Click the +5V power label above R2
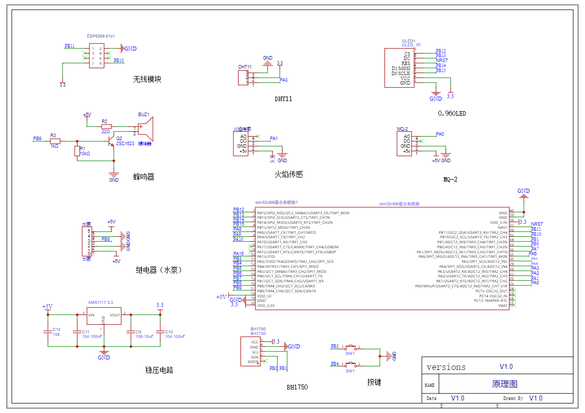Screen dimensions: 585x413 pyautogui.click(x=87, y=115)
